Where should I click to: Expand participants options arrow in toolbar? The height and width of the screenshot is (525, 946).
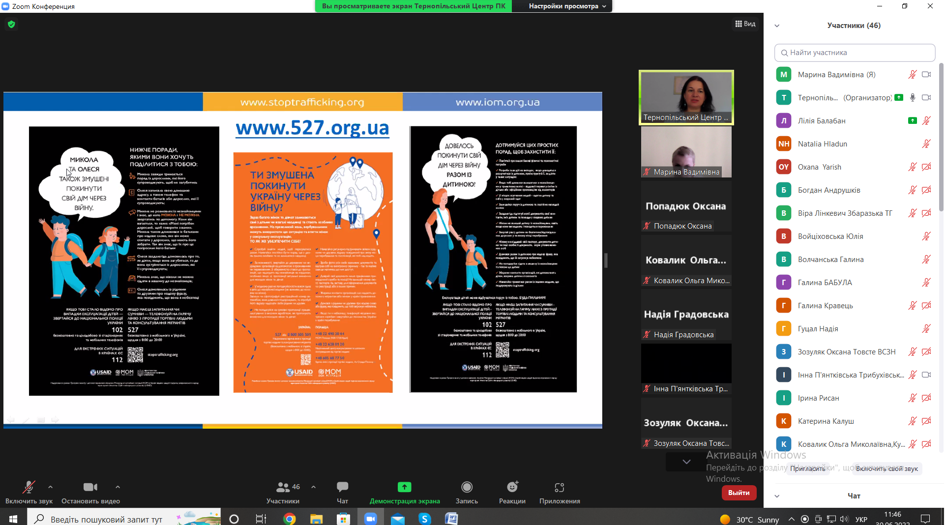(x=314, y=487)
